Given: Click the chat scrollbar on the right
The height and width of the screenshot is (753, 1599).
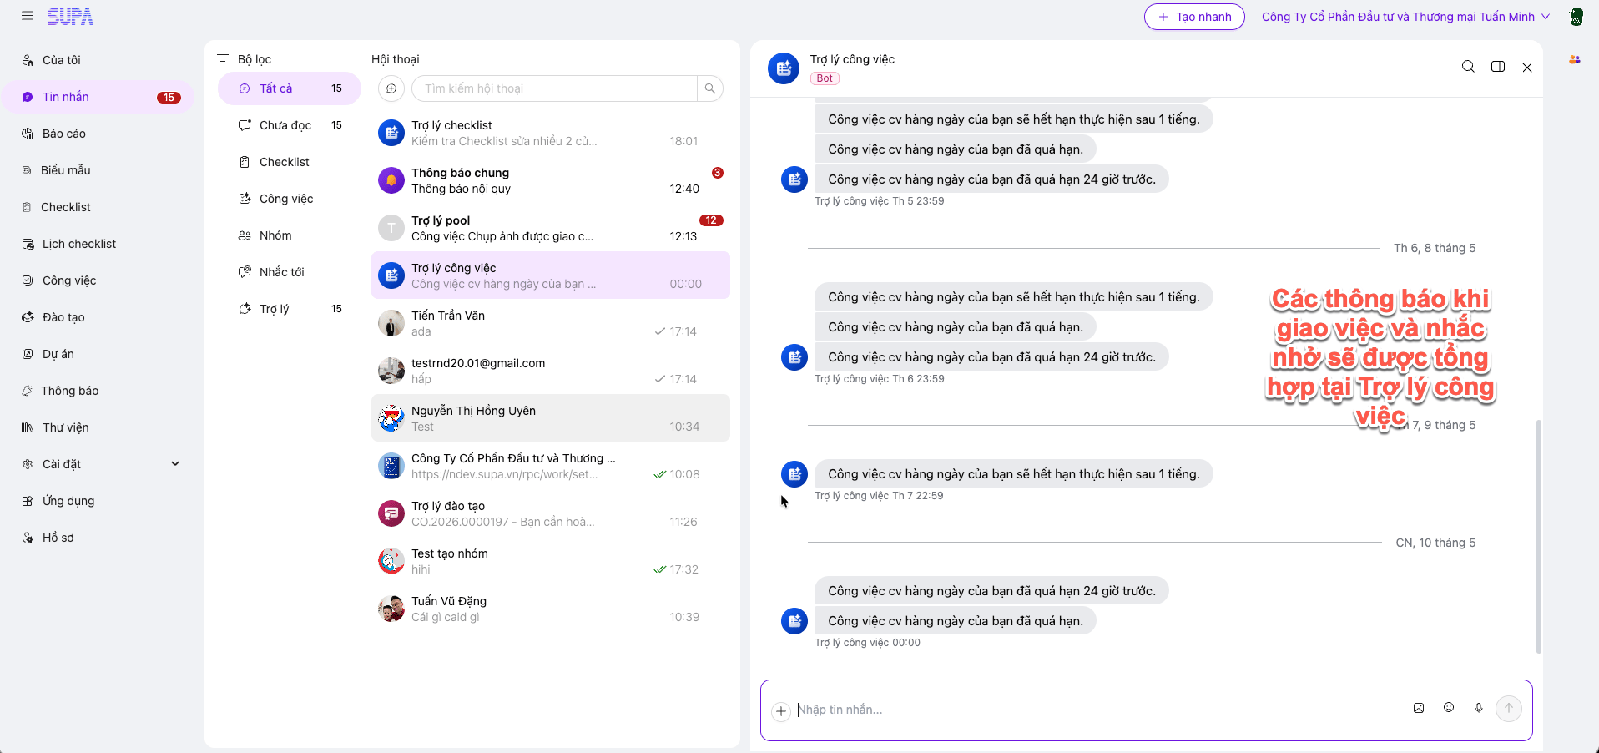Looking at the screenshot, I should [x=1539, y=536].
